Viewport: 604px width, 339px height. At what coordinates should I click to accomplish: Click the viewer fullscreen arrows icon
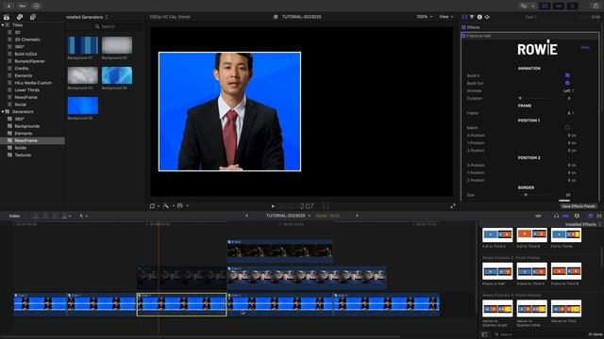tap(453, 206)
